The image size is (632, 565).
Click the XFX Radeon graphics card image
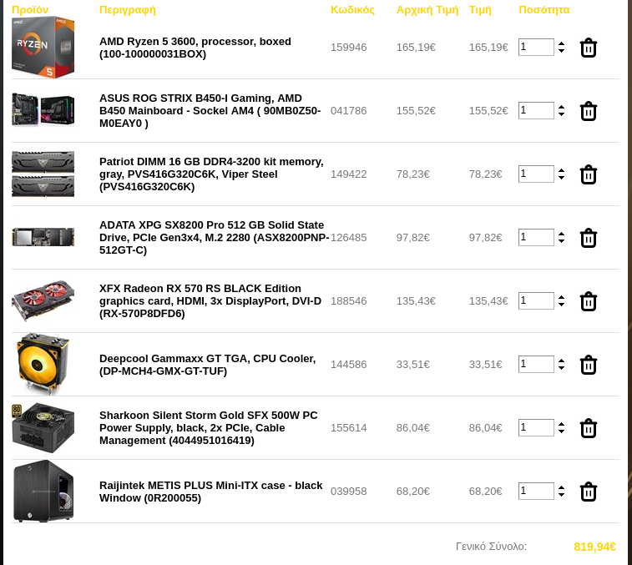pyautogui.click(x=43, y=300)
